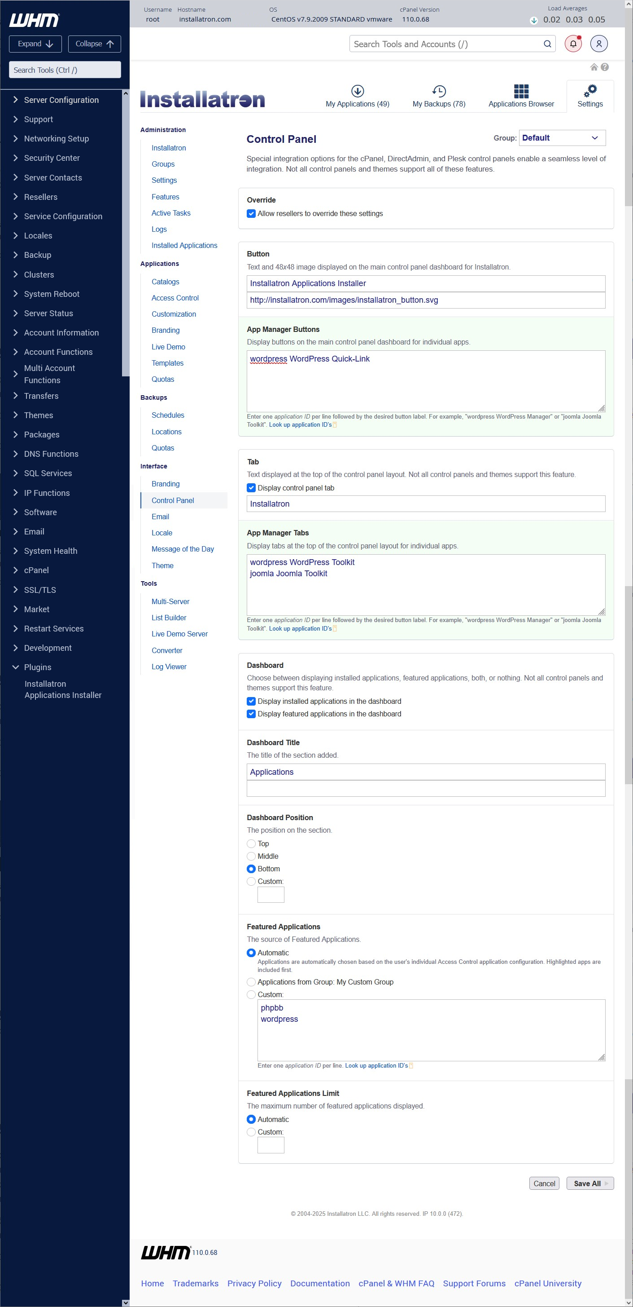Click the My Applications download icon
Image resolution: width=633 pixels, height=1307 pixels.
[357, 91]
